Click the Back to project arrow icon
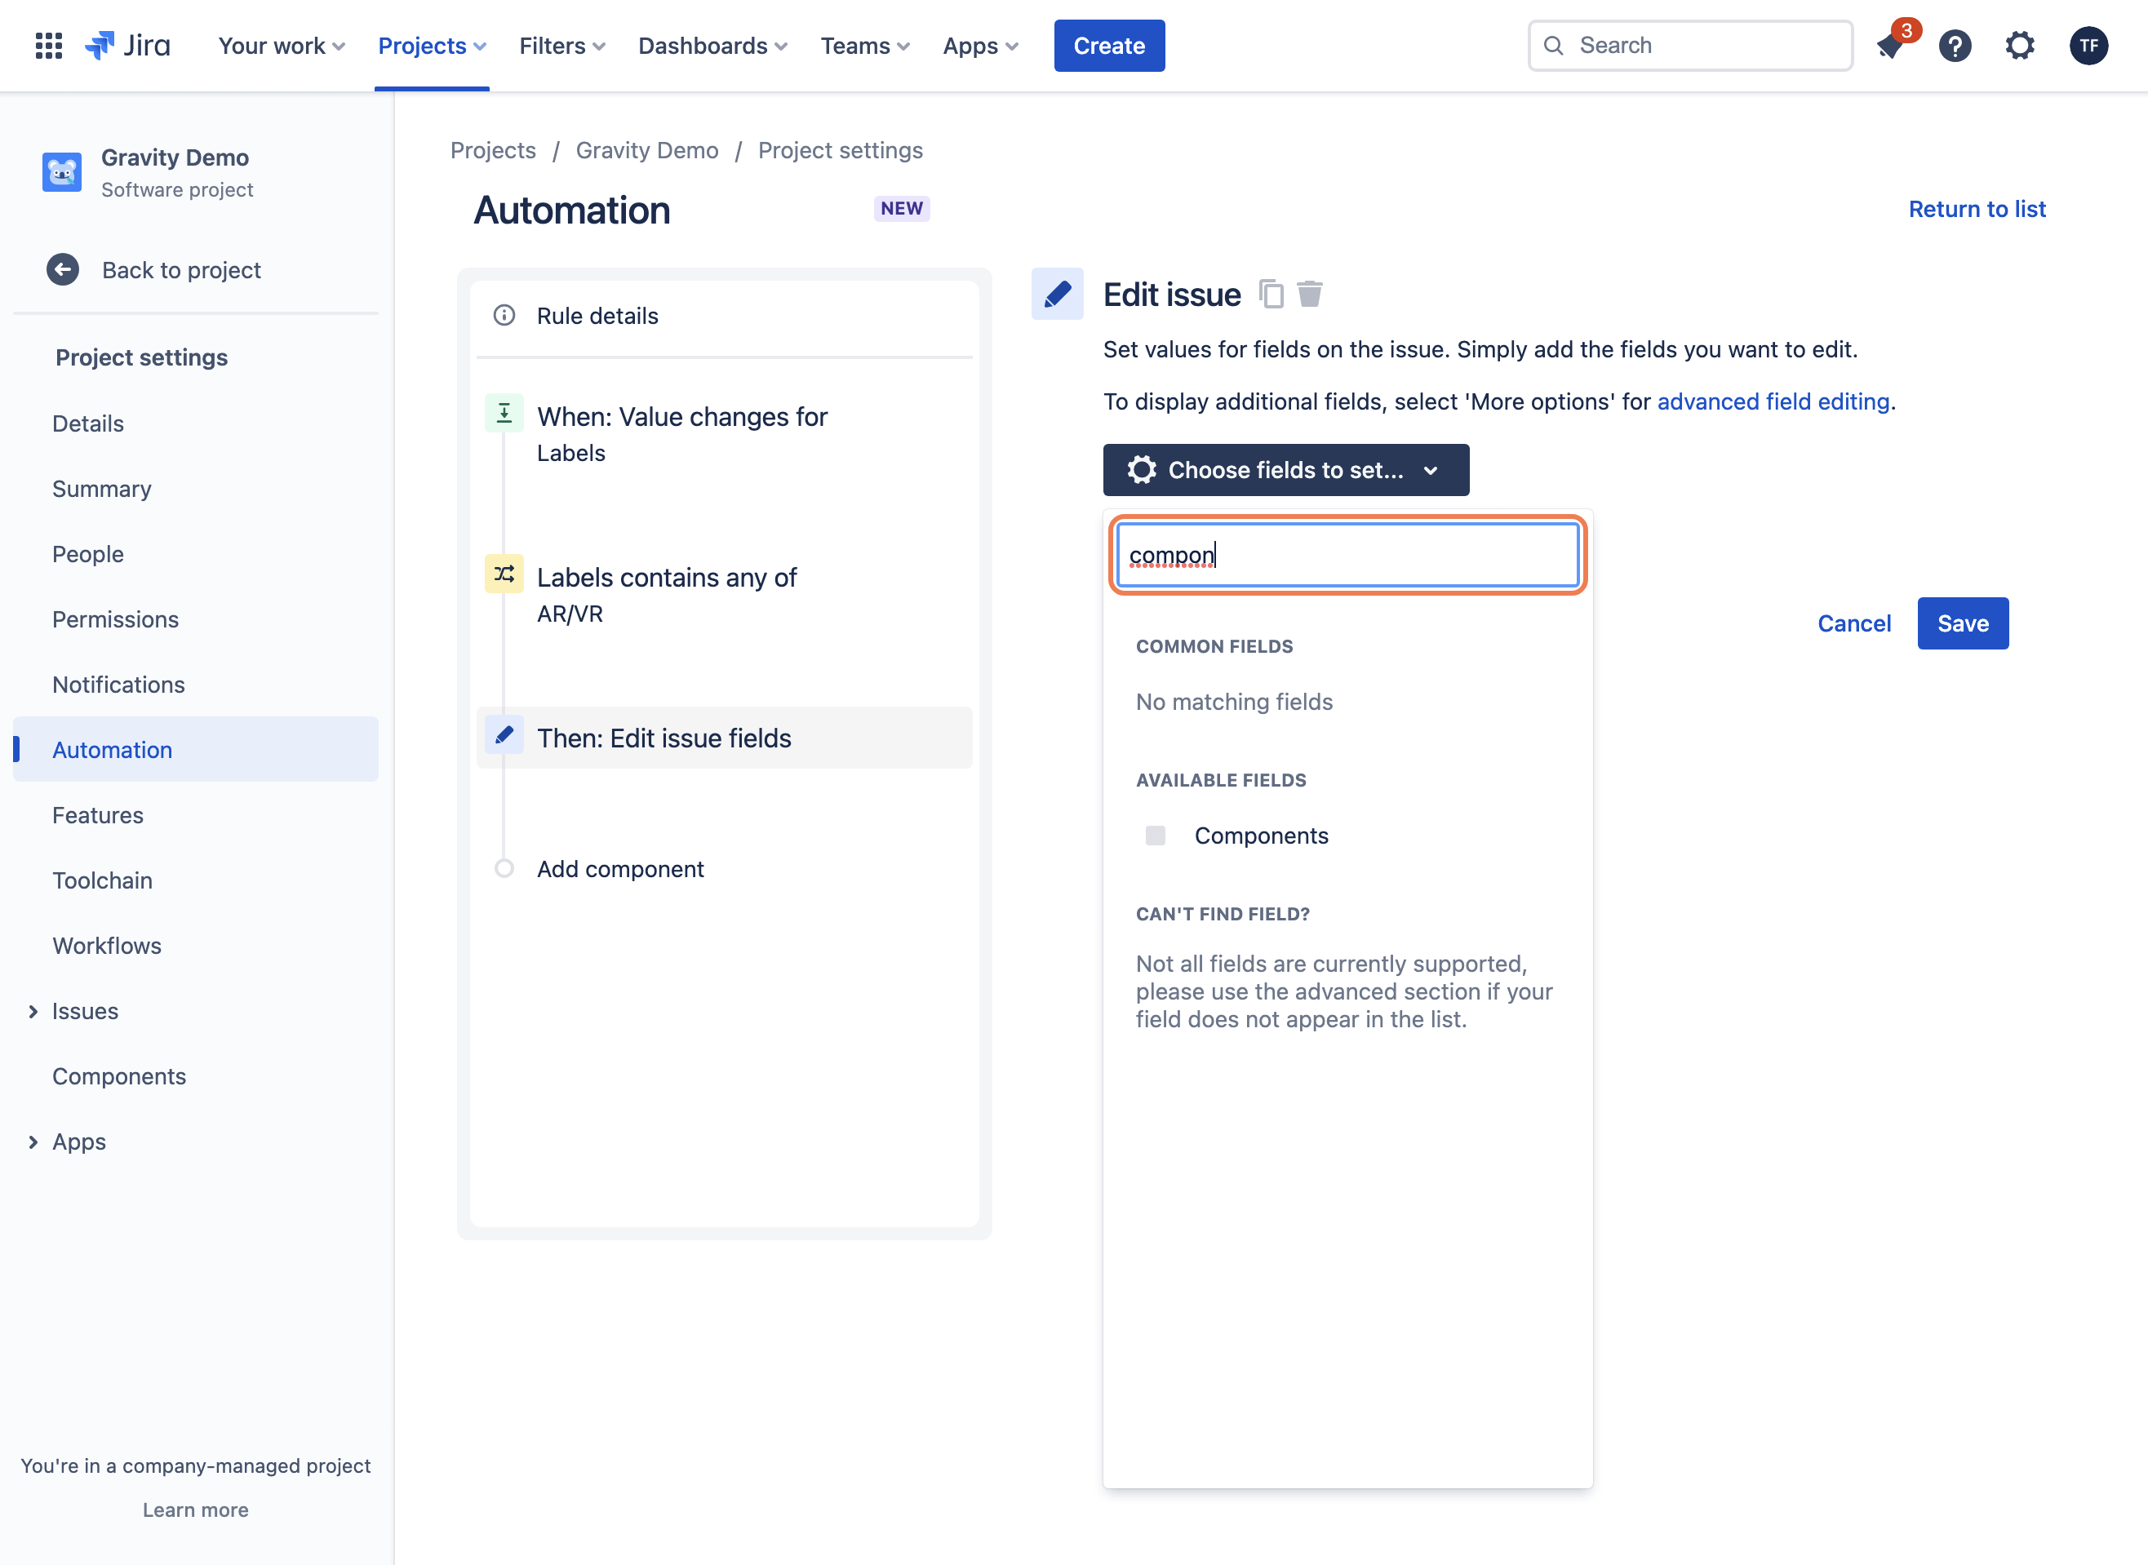The width and height of the screenshot is (2148, 1565). (63, 270)
